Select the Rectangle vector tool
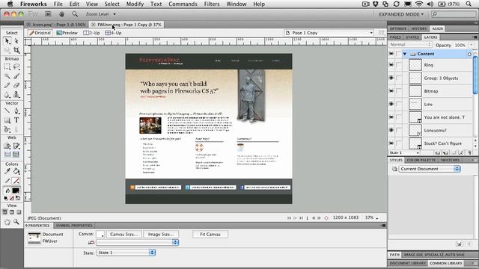 pos(7,120)
